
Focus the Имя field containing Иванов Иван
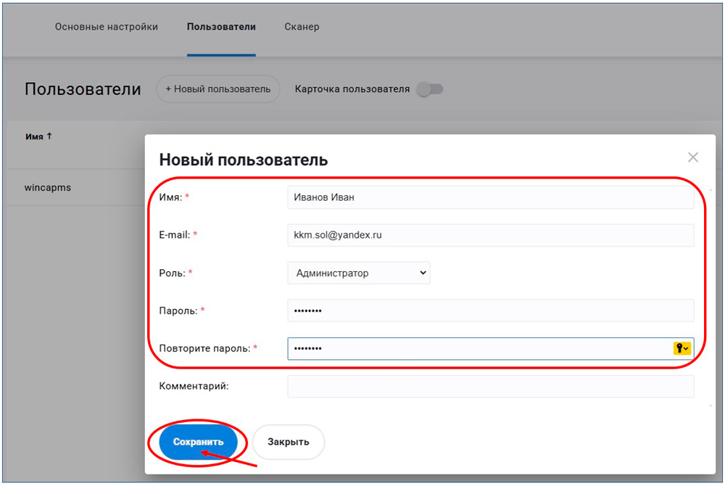(489, 197)
